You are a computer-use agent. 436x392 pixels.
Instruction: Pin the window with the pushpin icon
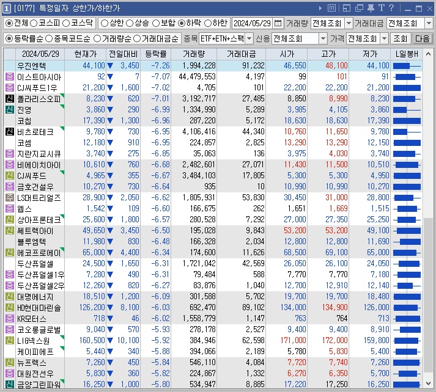(x=371, y=8)
